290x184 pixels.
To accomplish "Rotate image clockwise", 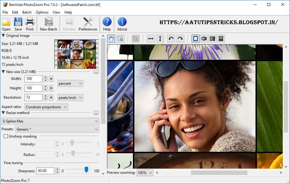I will [180, 38].
